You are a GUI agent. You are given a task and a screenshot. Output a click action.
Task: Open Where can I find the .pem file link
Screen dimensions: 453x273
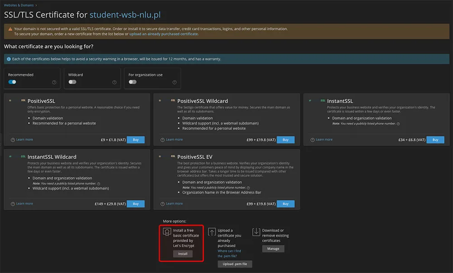point(229,254)
